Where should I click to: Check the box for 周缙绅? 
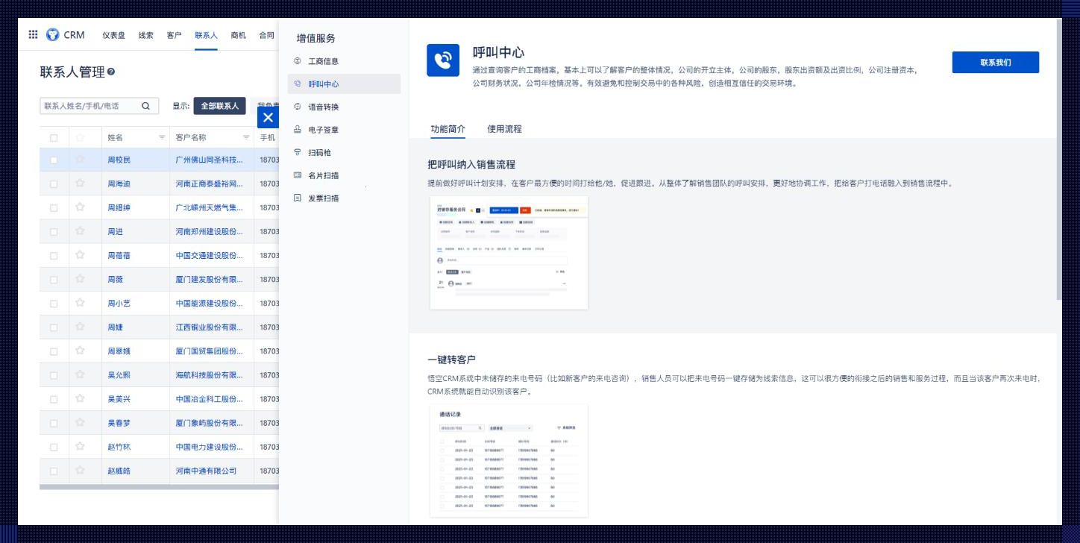point(53,208)
